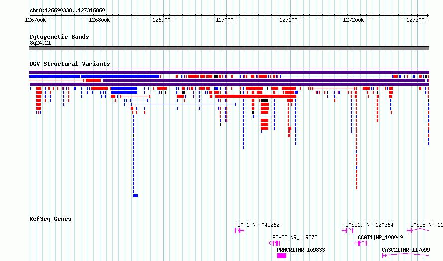This screenshot has height=261, width=443.
Task: Click the 127300k ruler label
Action: [417, 20]
